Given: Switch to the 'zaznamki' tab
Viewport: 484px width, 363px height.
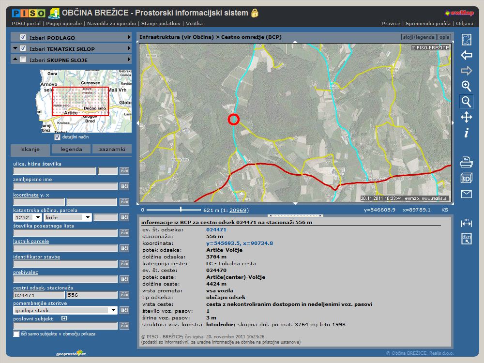Looking at the screenshot, I should 112,150.
